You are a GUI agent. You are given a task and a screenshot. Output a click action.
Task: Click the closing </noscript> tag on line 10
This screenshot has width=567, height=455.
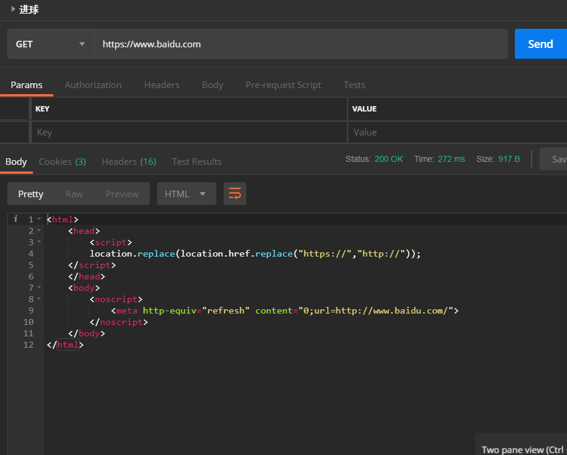pyautogui.click(x=119, y=322)
